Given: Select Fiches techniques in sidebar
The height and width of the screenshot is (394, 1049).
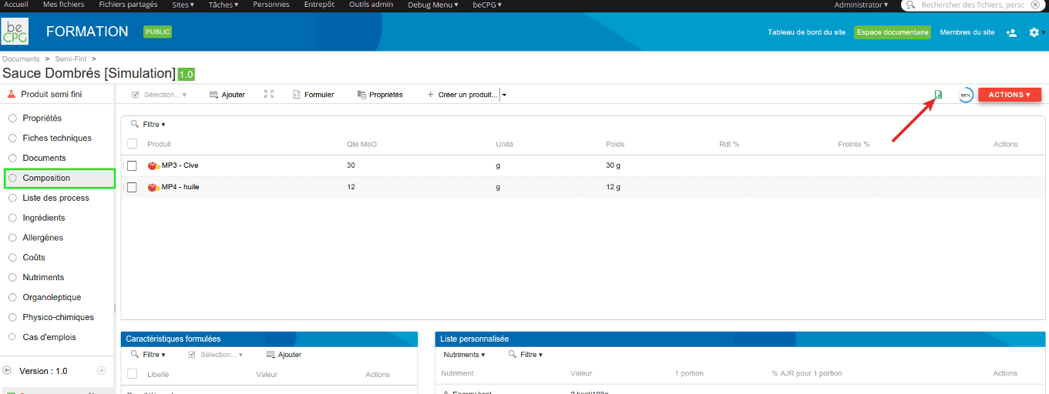Looking at the screenshot, I should pyautogui.click(x=57, y=139).
